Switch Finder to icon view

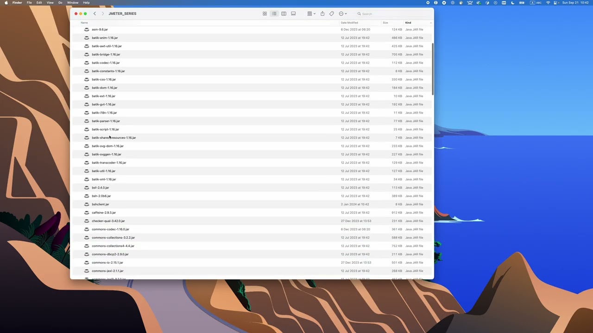coord(265,14)
